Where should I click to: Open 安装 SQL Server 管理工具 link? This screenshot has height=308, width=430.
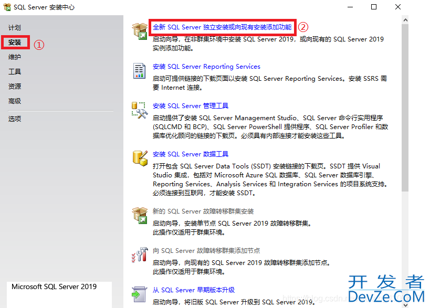pyautogui.click(x=191, y=106)
